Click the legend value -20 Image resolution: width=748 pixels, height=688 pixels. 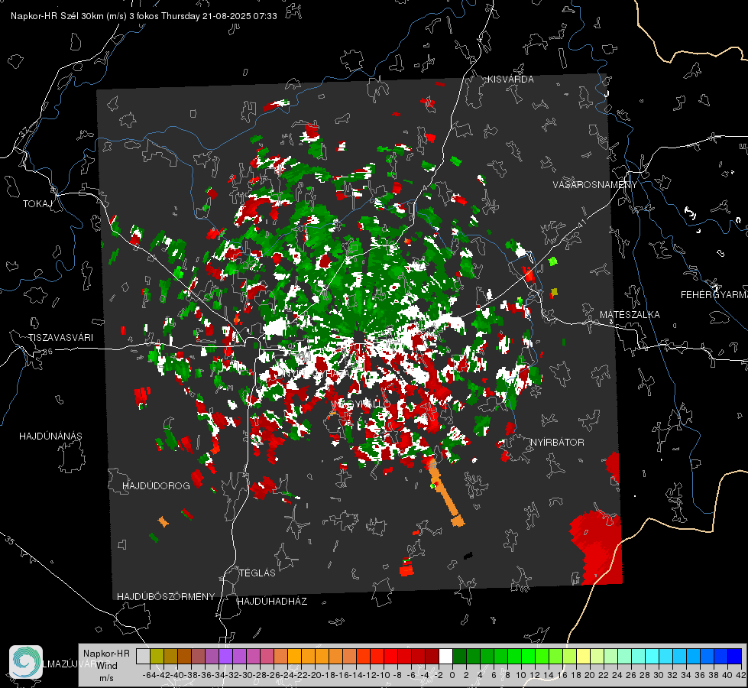(314, 675)
